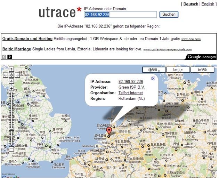Pan the map down with arrow

pos(11,81)
